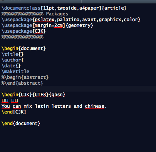
Task: Click the underlined word chinese
Action: coord(94,106)
